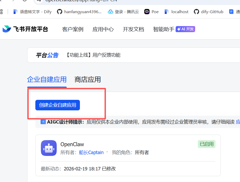Go to 应用中心 in the top navigation
Viewport: 240px width, 182px height.
[103, 29]
